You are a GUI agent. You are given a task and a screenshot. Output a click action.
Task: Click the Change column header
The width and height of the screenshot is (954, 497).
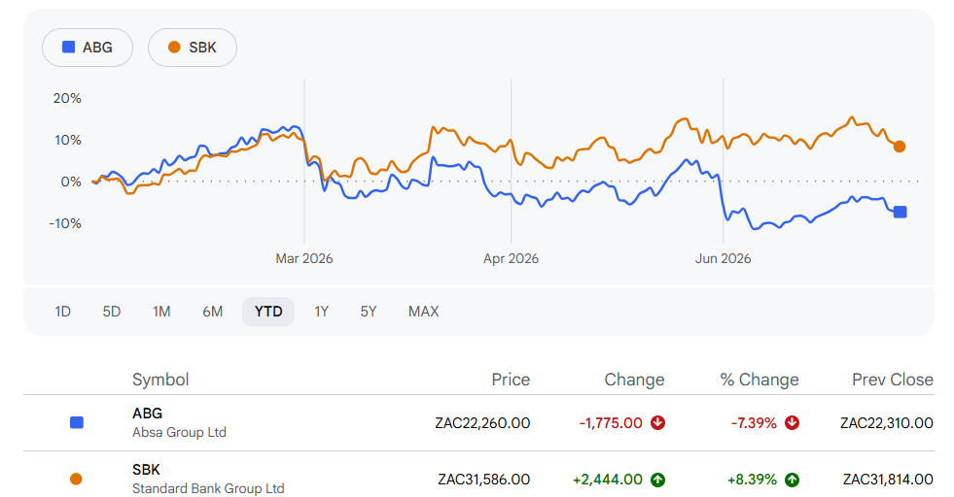coord(634,380)
